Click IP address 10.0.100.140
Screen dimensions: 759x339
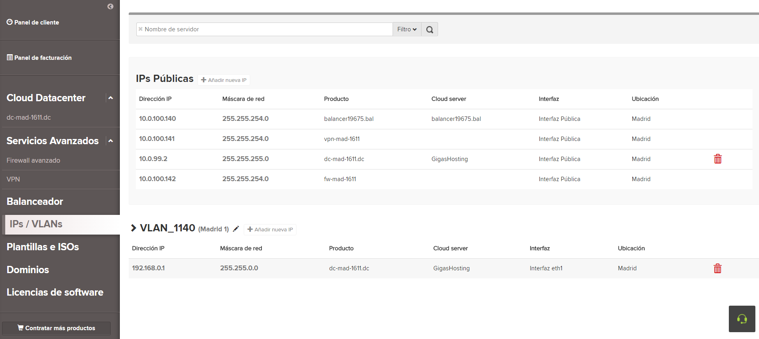157,118
